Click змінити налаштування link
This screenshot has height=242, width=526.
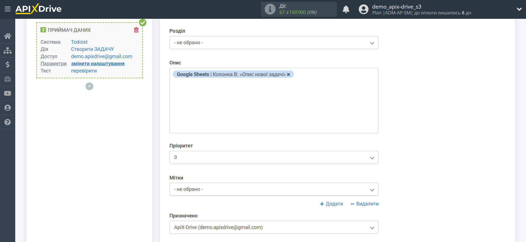[x=98, y=64]
